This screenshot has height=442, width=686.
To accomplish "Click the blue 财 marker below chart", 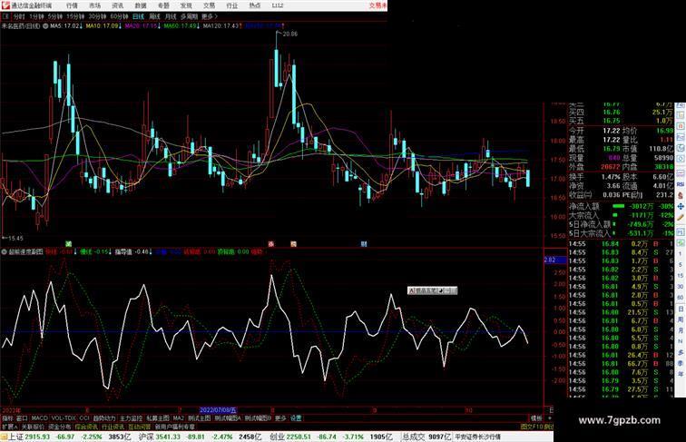I will pyautogui.click(x=364, y=244).
